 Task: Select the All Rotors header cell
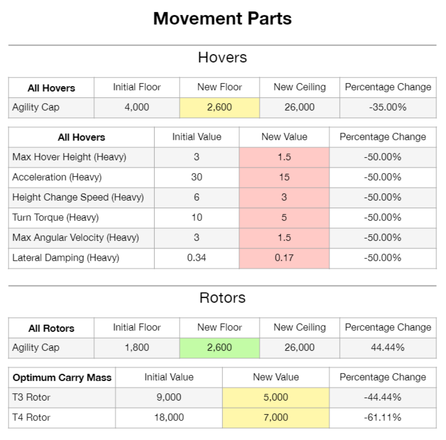(x=51, y=328)
